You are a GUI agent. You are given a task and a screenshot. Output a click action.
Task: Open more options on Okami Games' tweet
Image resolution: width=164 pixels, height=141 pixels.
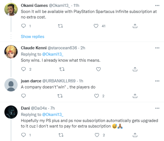pos(157,6)
